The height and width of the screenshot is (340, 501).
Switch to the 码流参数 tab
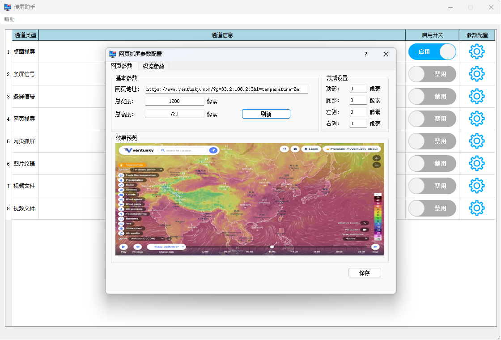coord(153,66)
